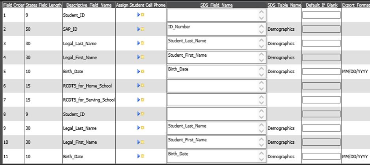Click empty SDS field for RCDTS_for_Home_School

click(x=211, y=85)
